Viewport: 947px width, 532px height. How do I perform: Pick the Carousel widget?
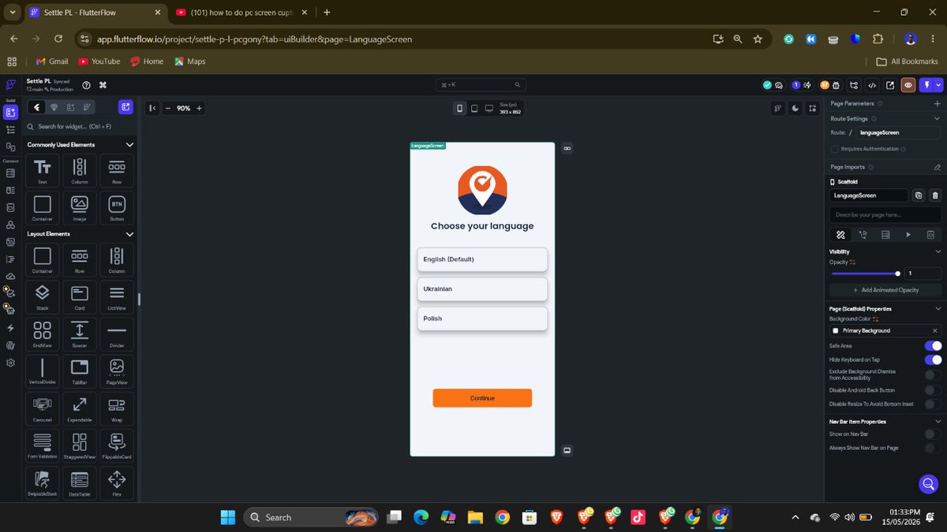pos(43,408)
